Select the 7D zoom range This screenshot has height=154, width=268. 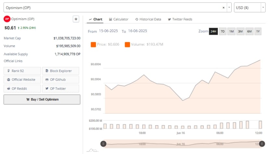click(223, 31)
